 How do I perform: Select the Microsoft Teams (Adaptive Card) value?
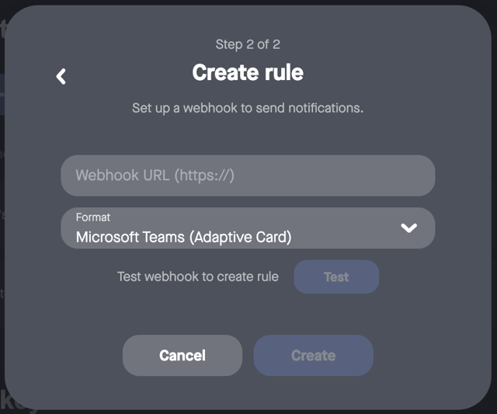click(183, 237)
